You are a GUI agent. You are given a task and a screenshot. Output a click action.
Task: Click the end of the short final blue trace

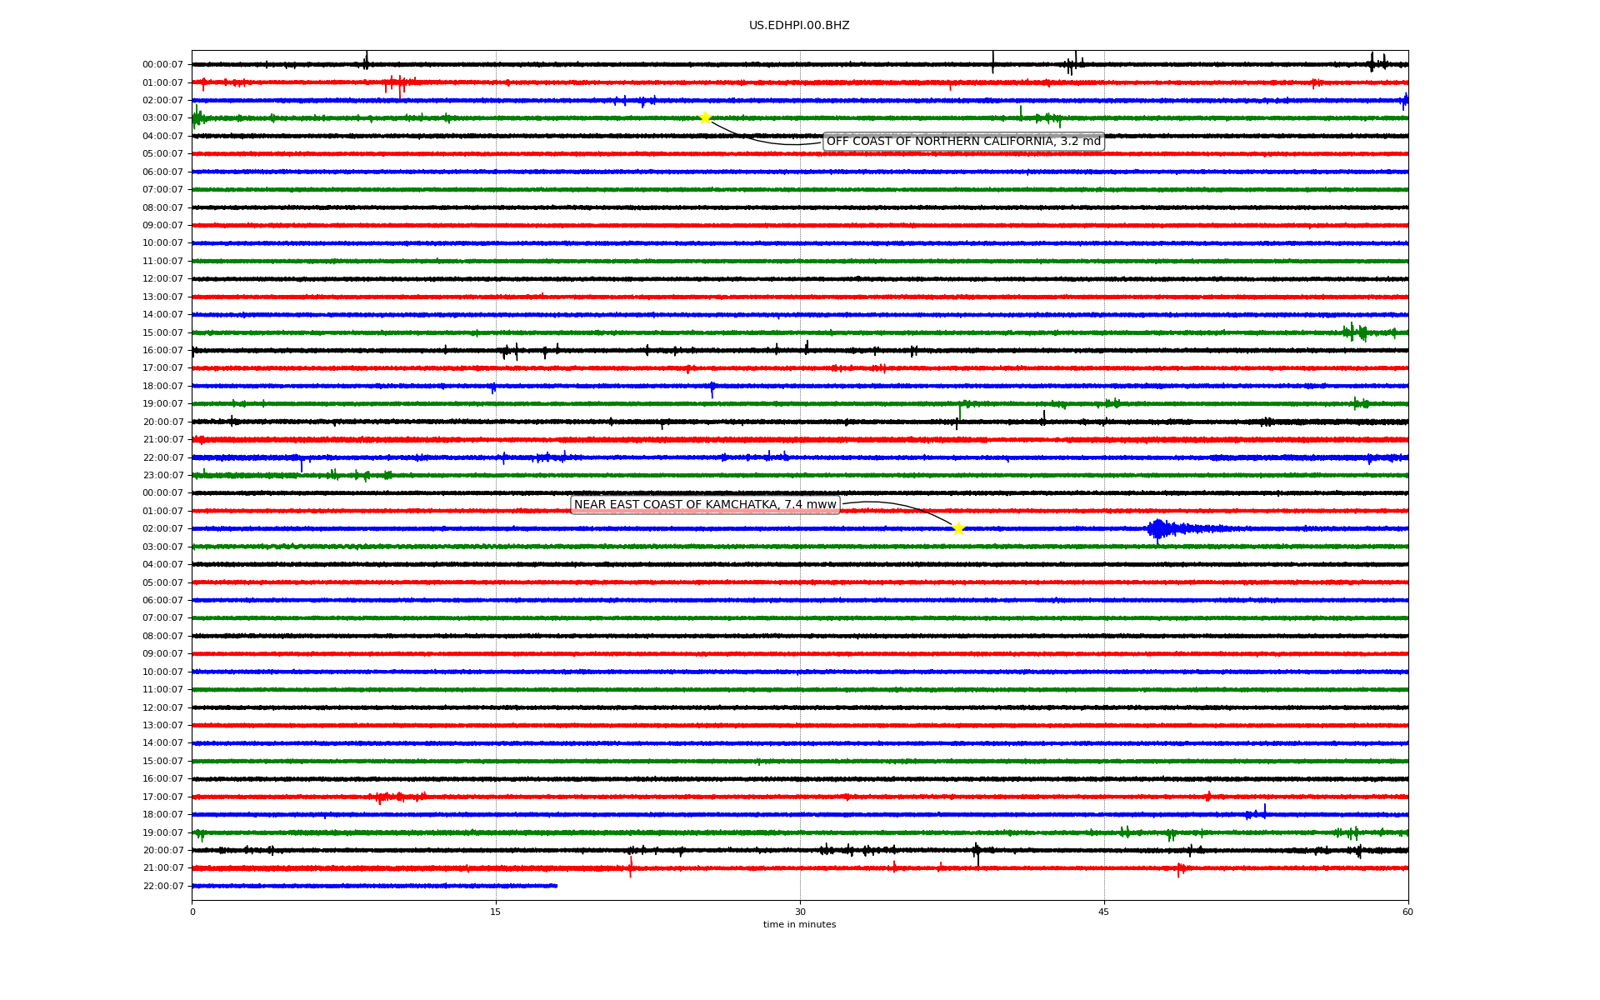[556, 886]
